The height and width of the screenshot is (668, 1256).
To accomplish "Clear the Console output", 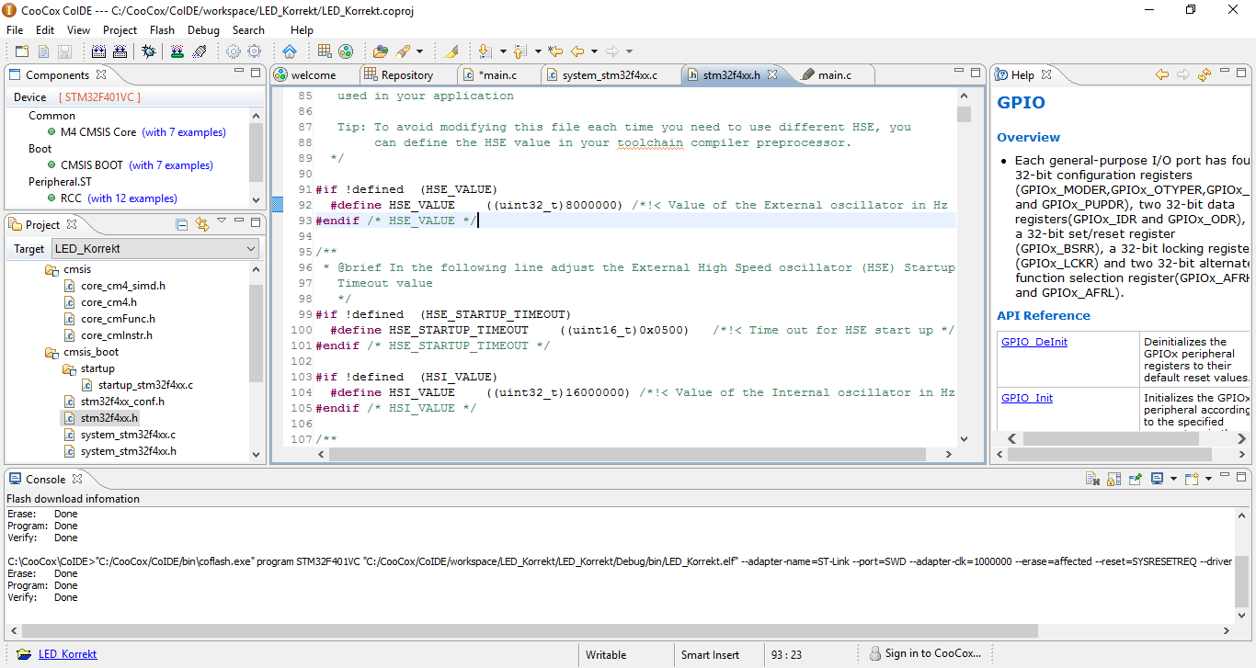I will pos(1092,479).
